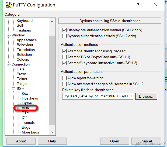Select Cipher under SSH
167x147 pixels.
click(27, 103)
